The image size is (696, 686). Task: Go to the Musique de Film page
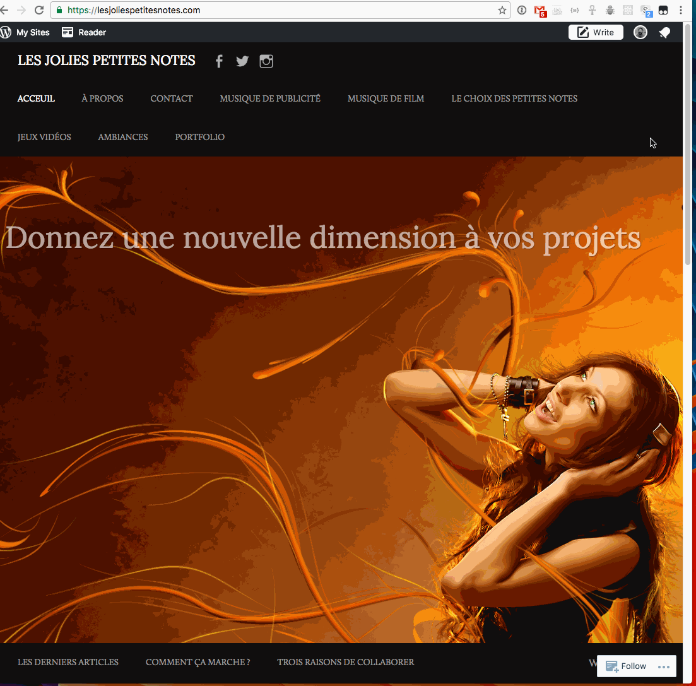click(386, 98)
